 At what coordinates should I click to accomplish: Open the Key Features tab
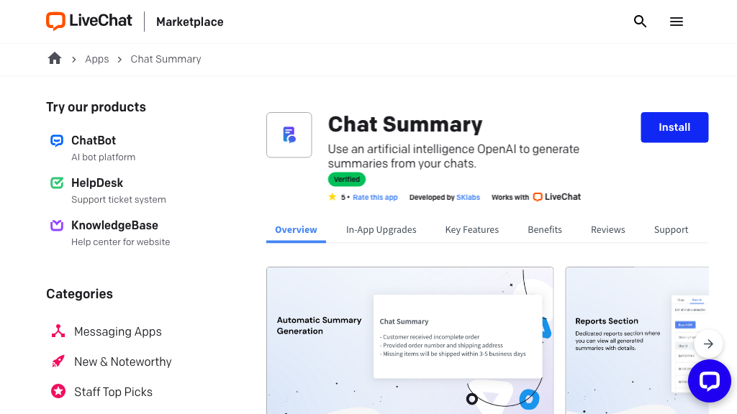tap(472, 229)
